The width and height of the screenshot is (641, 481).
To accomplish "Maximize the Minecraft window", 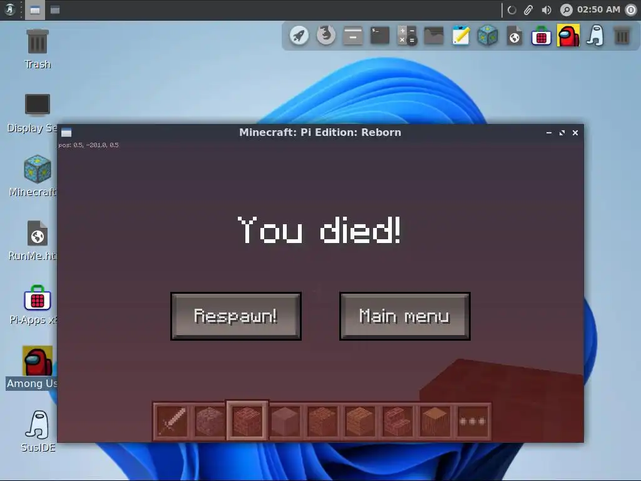I will point(562,133).
